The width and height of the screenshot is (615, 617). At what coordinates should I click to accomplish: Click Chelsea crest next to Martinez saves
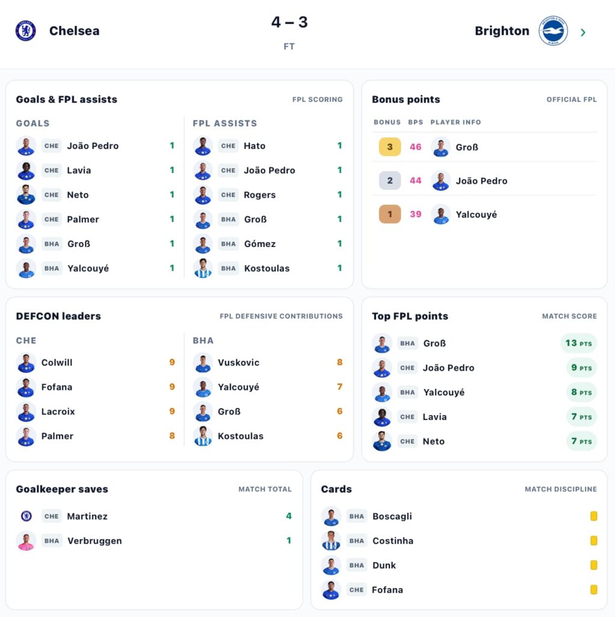tap(26, 516)
